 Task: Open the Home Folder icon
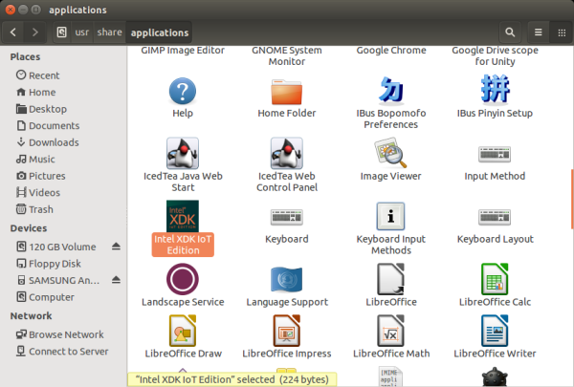point(287,92)
